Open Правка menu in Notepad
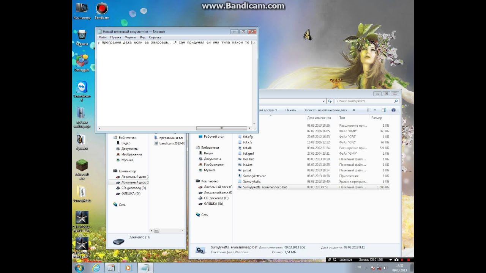The image size is (486, 273). pyautogui.click(x=115, y=37)
